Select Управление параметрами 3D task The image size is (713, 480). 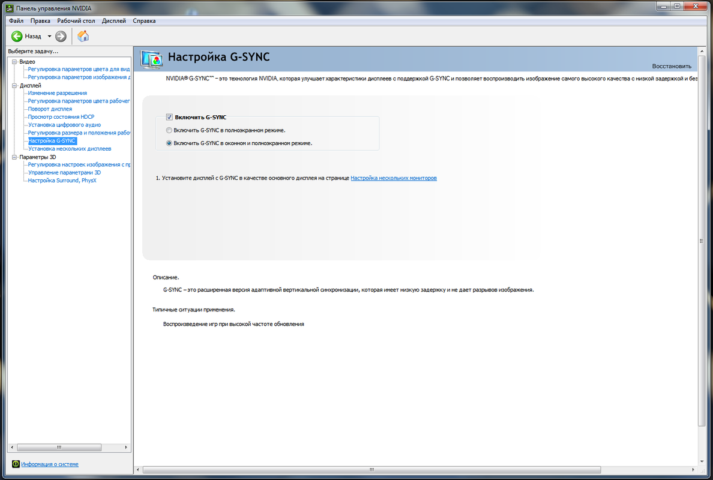pos(65,173)
